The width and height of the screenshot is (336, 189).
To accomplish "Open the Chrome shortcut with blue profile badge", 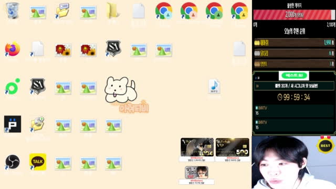I will coord(164,10).
